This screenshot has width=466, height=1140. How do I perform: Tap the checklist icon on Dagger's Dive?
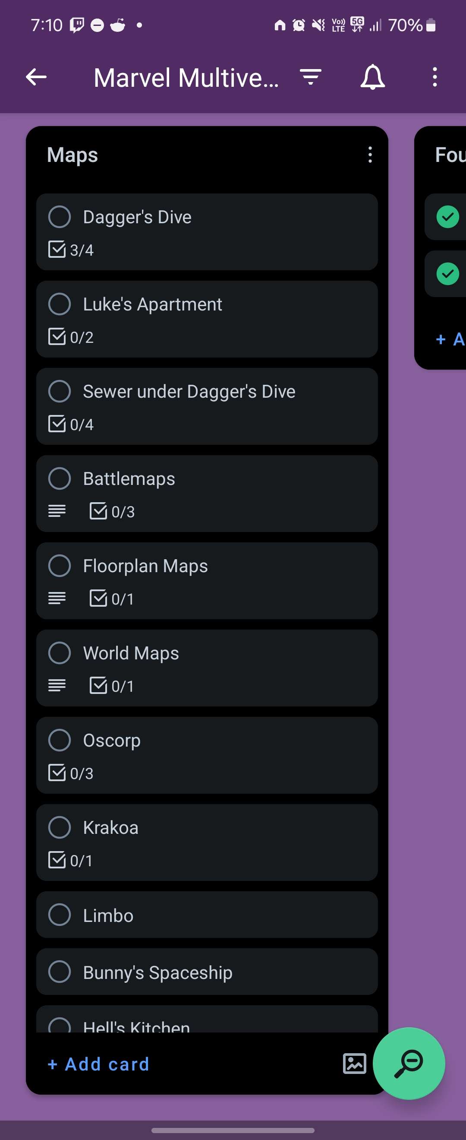57,250
